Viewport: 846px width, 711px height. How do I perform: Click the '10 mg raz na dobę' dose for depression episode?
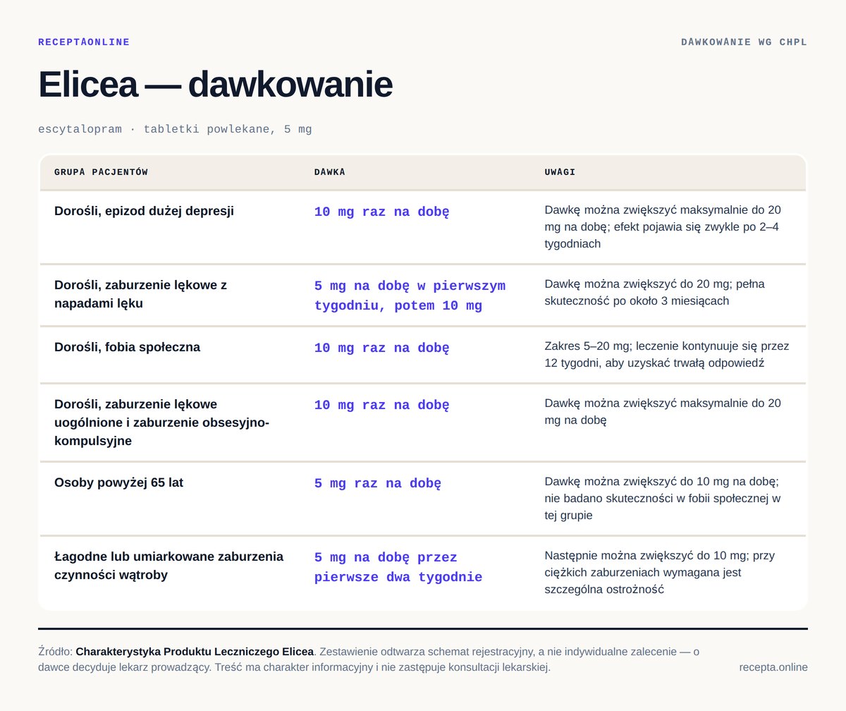[381, 212]
